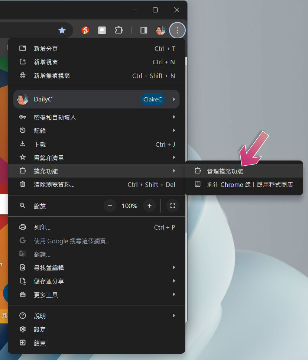The height and width of the screenshot is (360, 308).
Task: Decrease zoom with the minus button
Action: coord(110,206)
